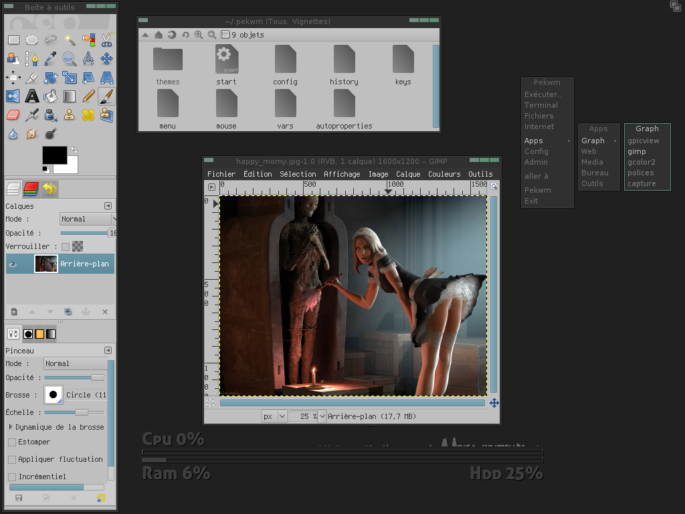
Task: Select the Scale tool
Action: tap(70, 78)
